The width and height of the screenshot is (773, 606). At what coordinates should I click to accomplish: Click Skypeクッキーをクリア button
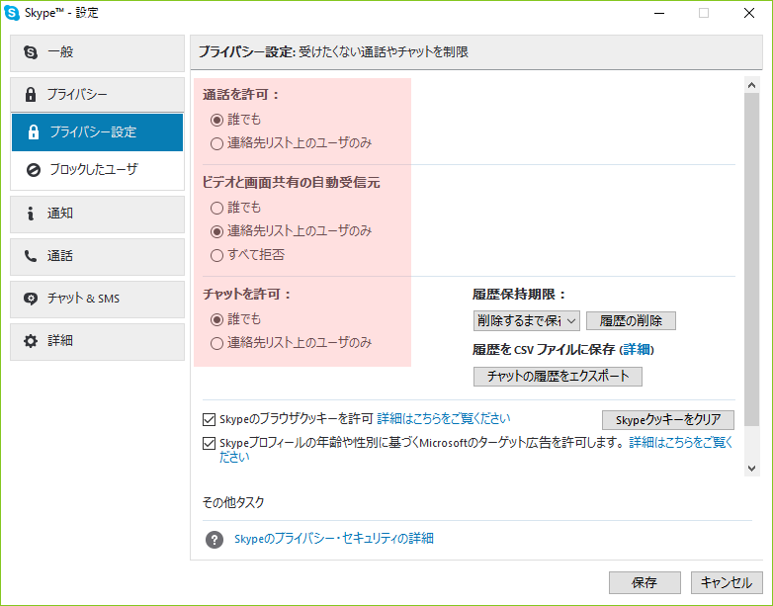(668, 419)
